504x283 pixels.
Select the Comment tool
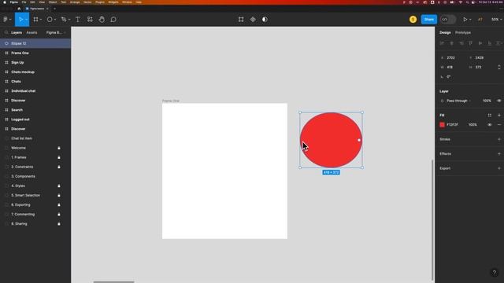coord(113,20)
